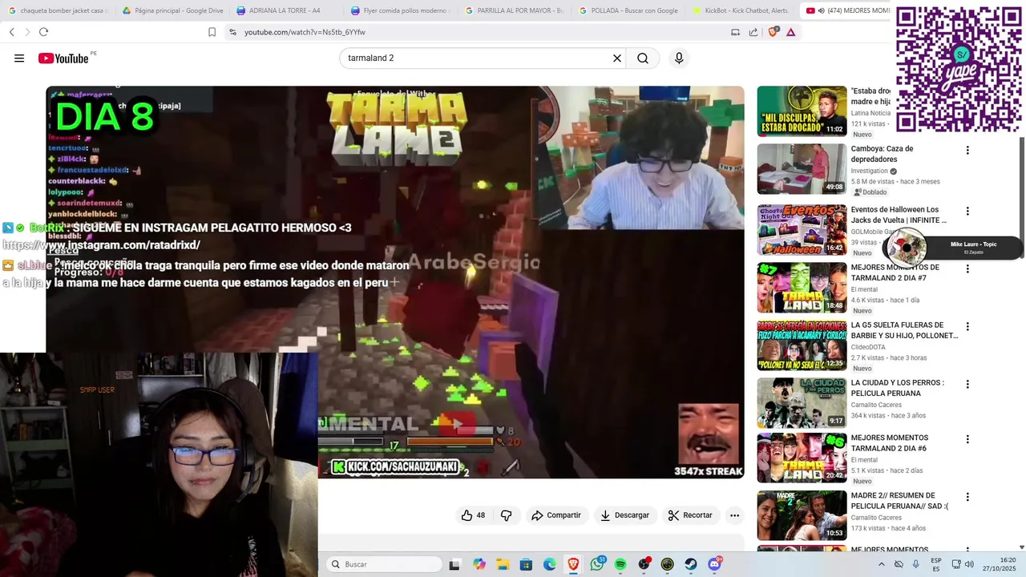Open Tarmaland DIA #7 18:48 thumbnail
The image size is (1026, 577).
click(x=802, y=288)
